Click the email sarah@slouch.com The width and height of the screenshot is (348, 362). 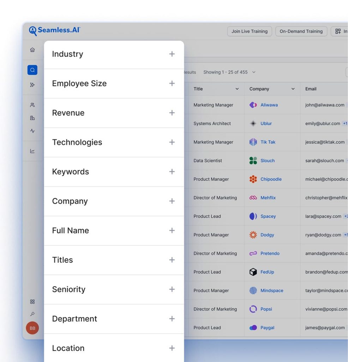324,161
